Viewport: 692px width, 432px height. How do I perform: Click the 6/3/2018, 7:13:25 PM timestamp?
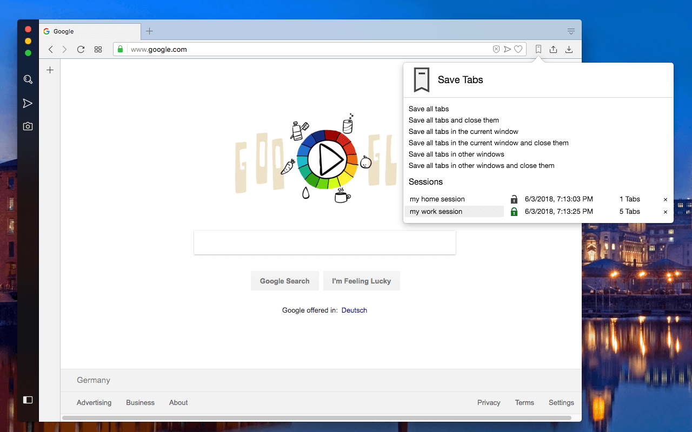[559, 212]
